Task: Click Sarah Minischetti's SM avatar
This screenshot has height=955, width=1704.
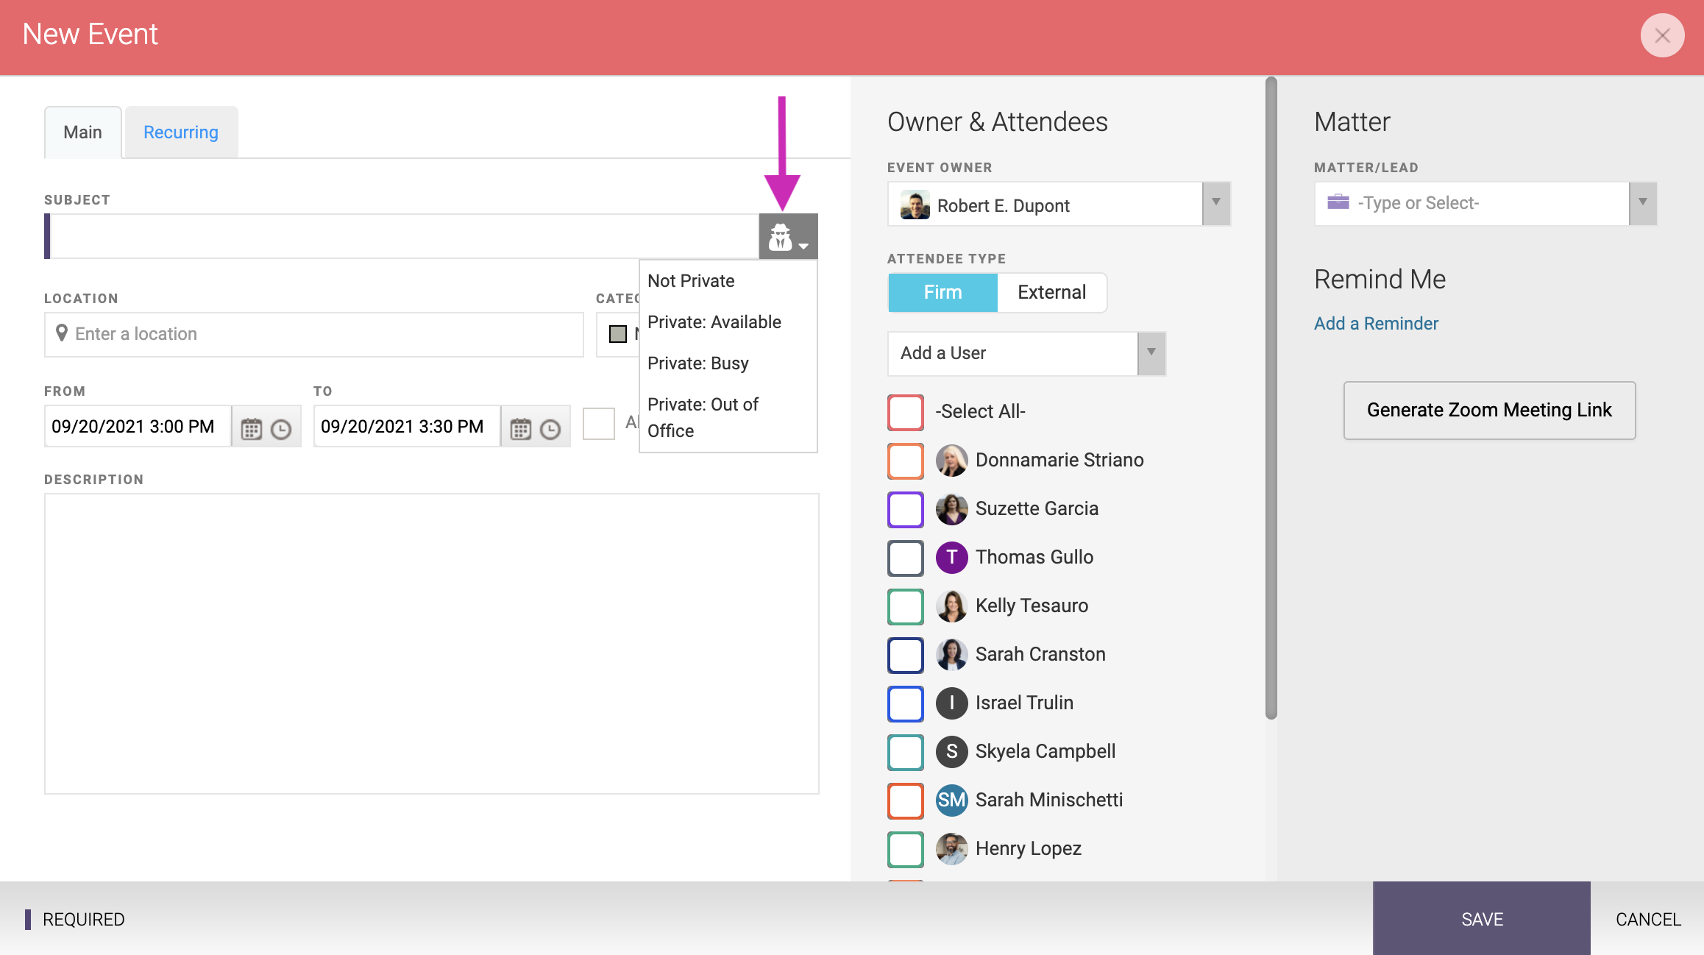Action: pos(951,800)
